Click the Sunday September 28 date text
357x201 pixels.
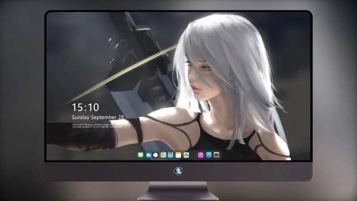98,117
